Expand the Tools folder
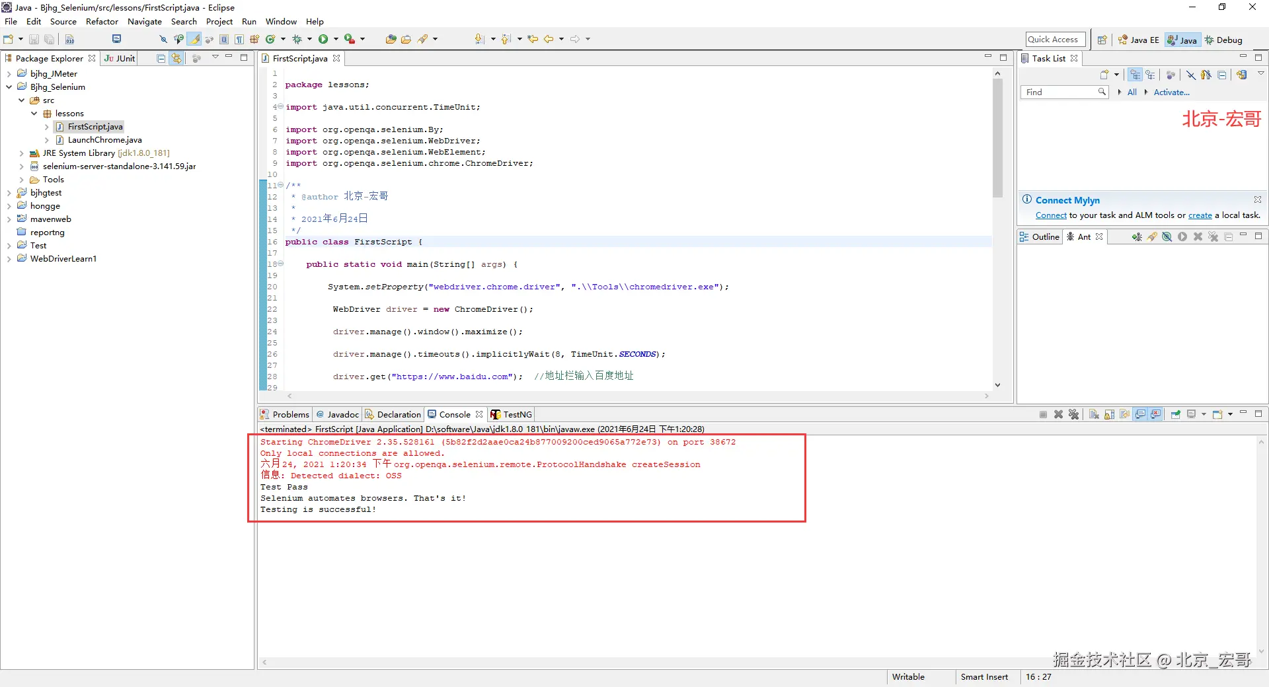Screen dimensions: 1269x687 pyautogui.click(x=22, y=180)
